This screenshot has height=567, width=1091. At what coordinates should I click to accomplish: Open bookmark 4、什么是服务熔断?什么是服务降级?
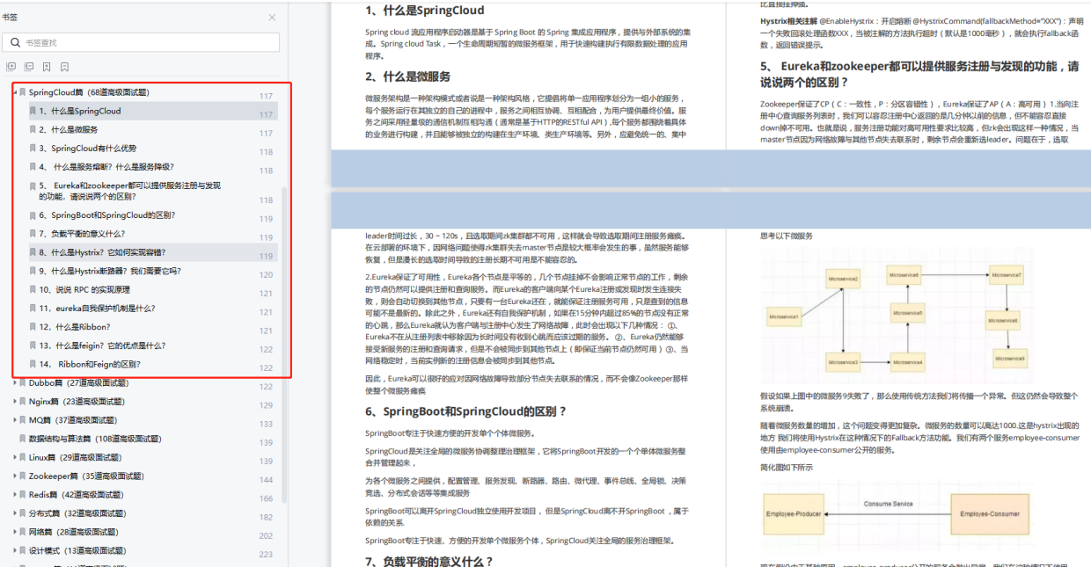click(x=106, y=167)
